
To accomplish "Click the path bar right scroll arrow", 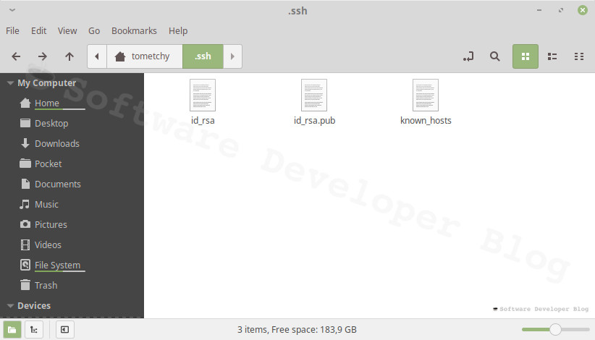I will tap(232, 56).
